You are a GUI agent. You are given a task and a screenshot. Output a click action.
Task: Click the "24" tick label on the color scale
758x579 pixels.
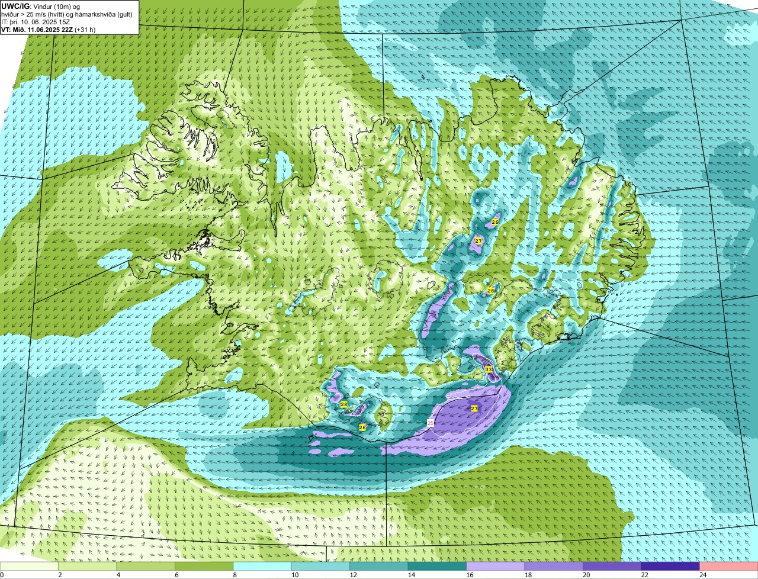pyautogui.click(x=702, y=575)
